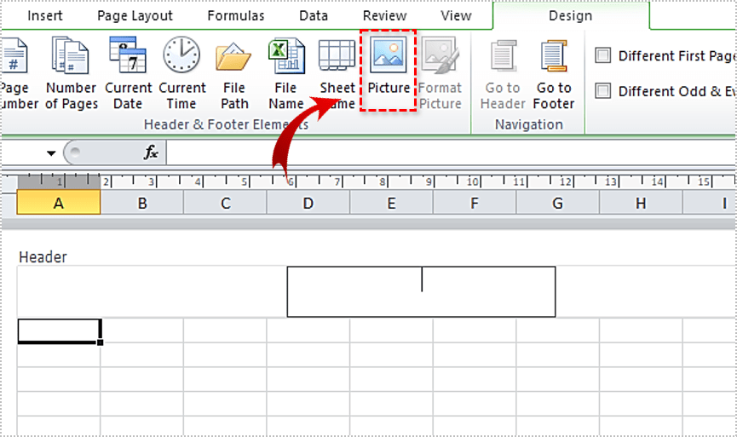The height and width of the screenshot is (437, 737).
Task: Add File Path to header
Action: pos(234,72)
